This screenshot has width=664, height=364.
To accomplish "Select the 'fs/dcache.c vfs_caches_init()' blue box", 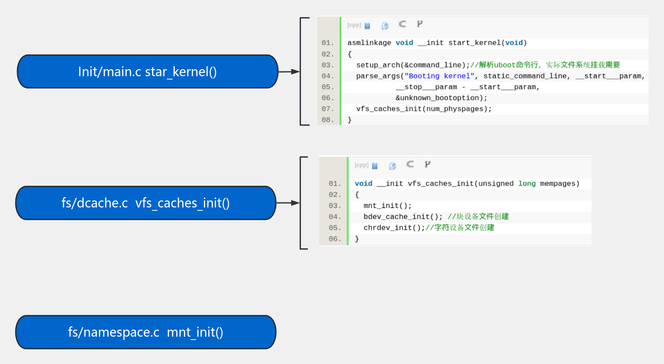I will tap(146, 203).
